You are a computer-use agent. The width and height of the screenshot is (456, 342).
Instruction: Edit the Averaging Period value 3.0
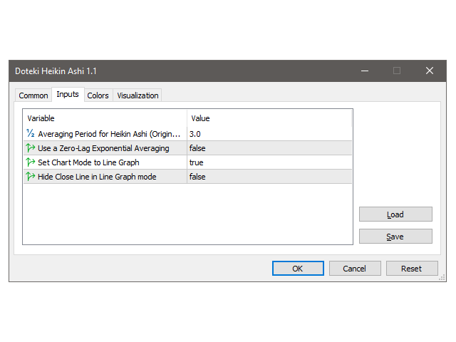coord(269,134)
